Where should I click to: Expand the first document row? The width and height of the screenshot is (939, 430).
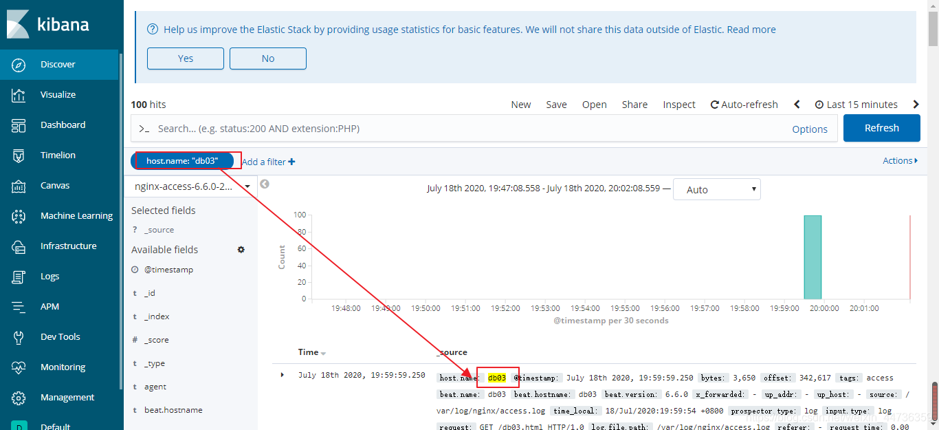click(283, 375)
